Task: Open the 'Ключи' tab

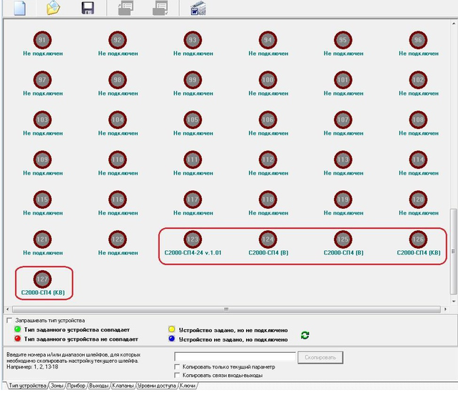Action: pyautogui.click(x=188, y=386)
